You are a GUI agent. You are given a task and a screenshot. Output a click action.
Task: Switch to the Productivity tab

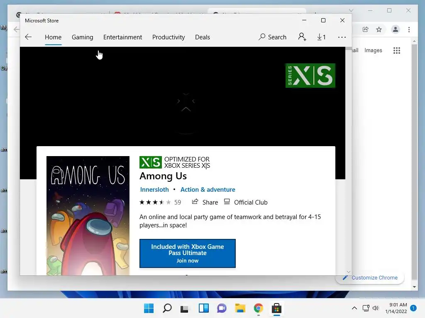pyautogui.click(x=169, y=37)
